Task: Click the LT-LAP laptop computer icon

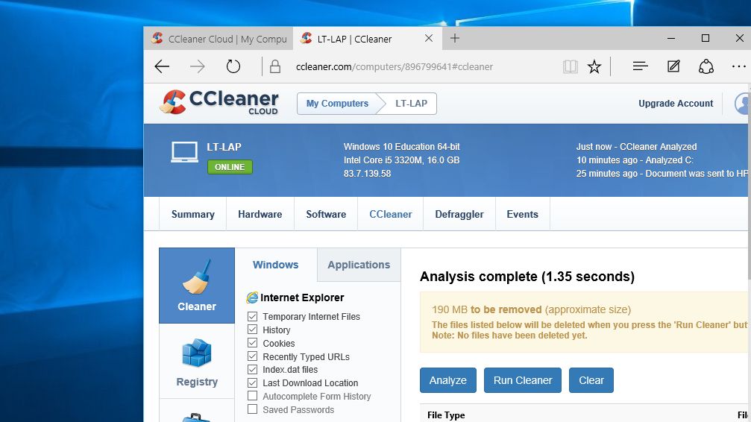Action: tap(184, 152)
